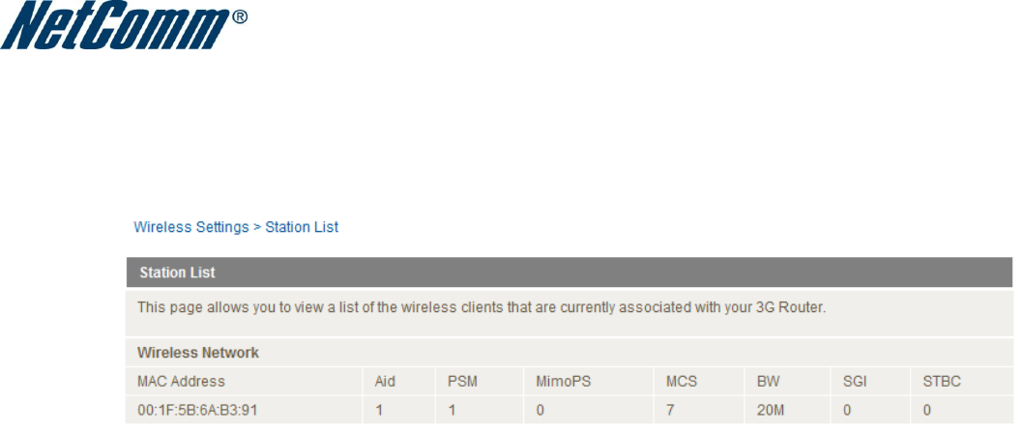Click the STBC value 0 cell
Screen dimensions: 1021x432
click(x=927, y=410)
